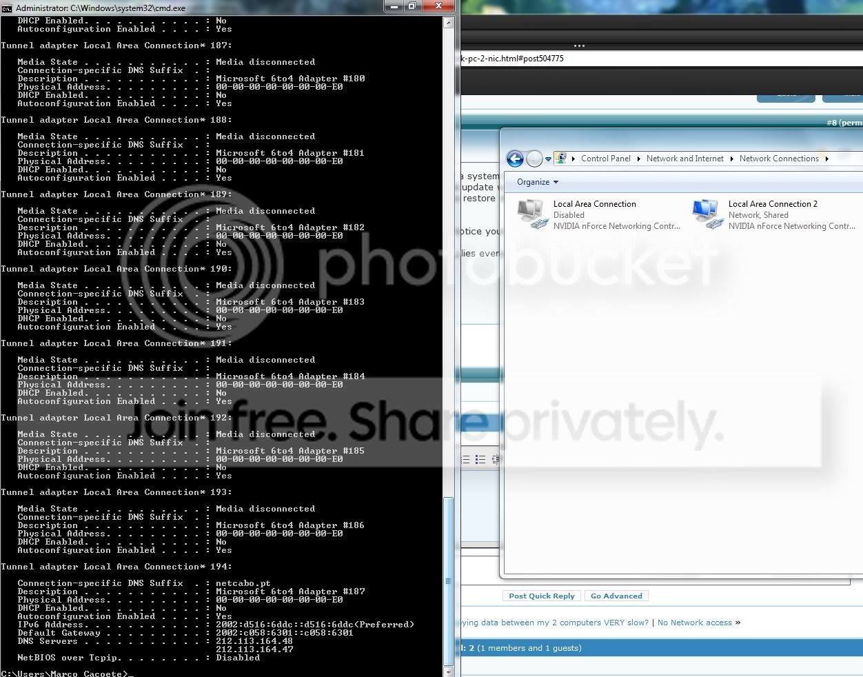
Task: Click the '(1 members and 1 guests)' text
Action: [x=529, y=648]
